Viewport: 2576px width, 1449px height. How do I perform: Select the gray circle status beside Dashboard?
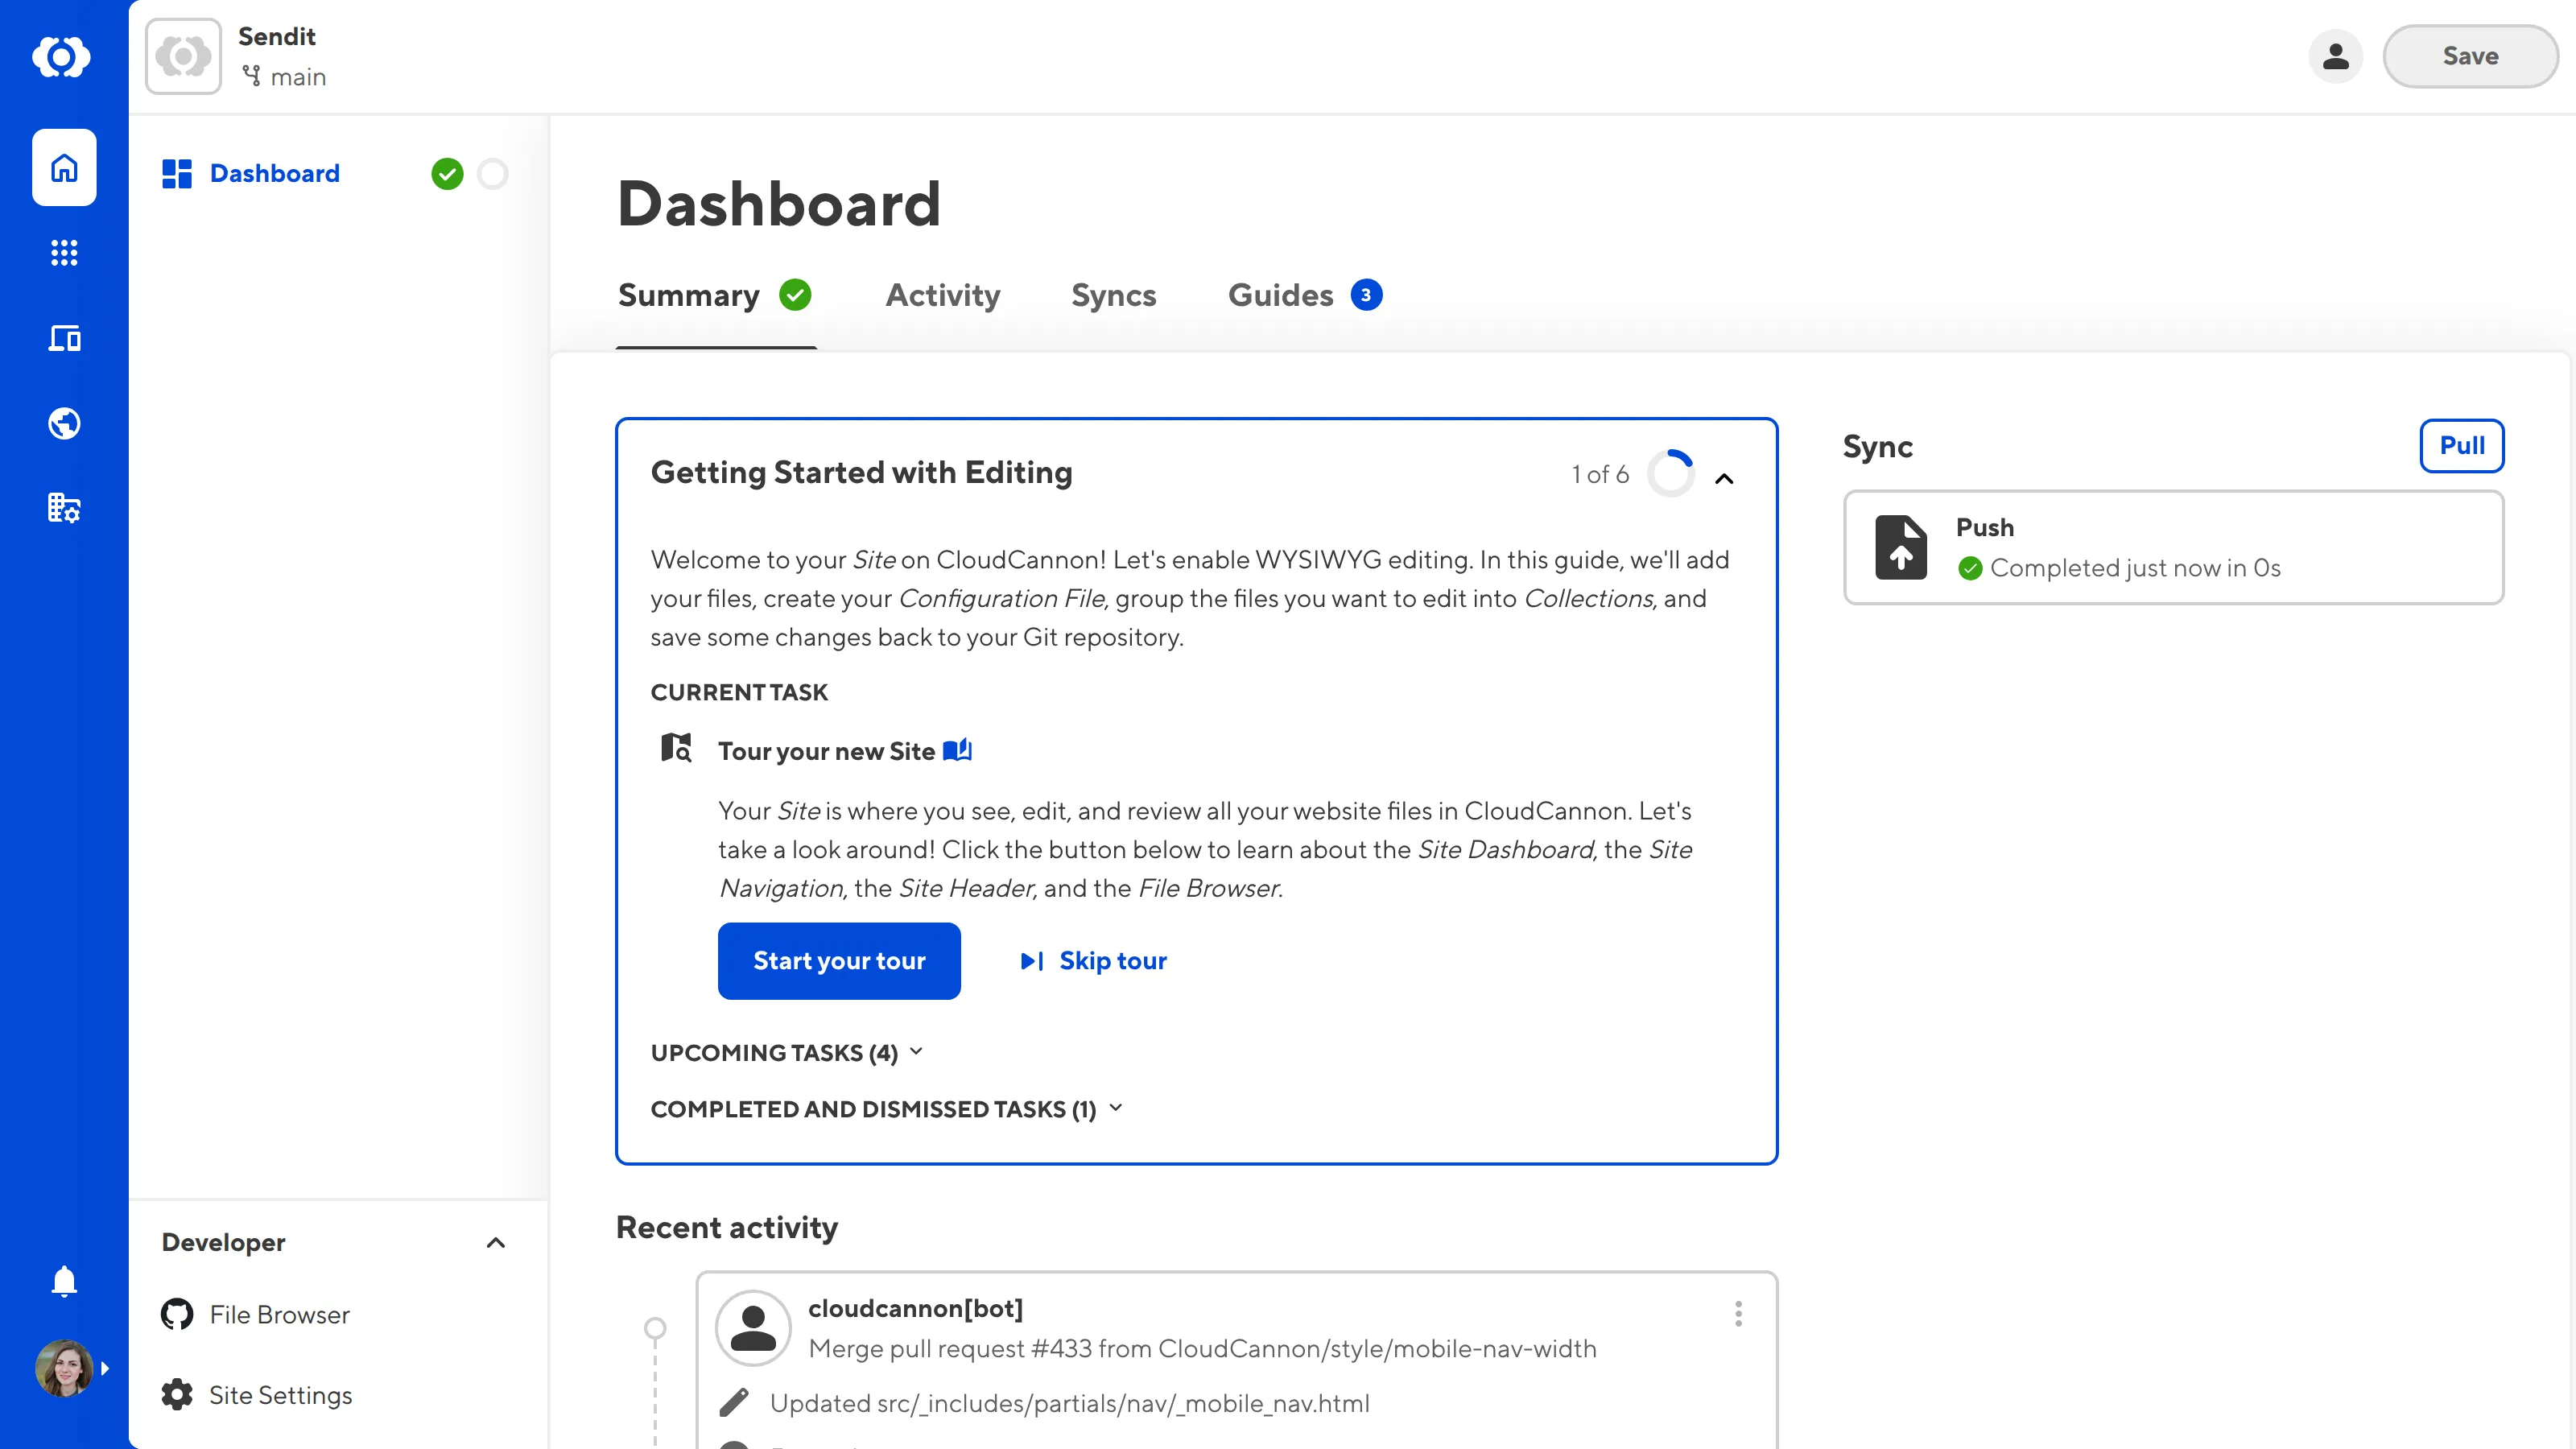(x=493, y=174)
